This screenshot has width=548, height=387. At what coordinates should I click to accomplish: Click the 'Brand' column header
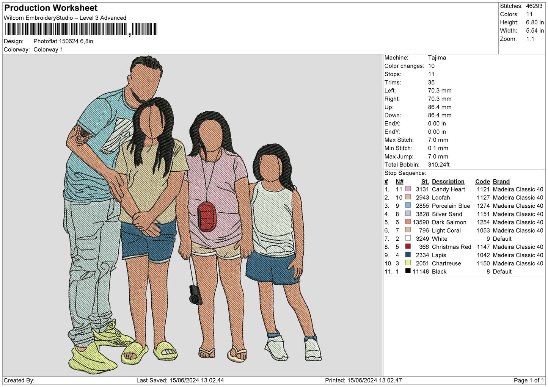pyautogui.click(x=501, y=182)
